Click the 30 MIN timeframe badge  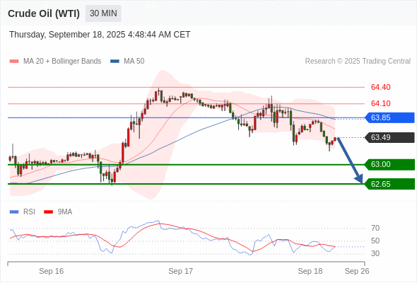(x=103, y=13)
